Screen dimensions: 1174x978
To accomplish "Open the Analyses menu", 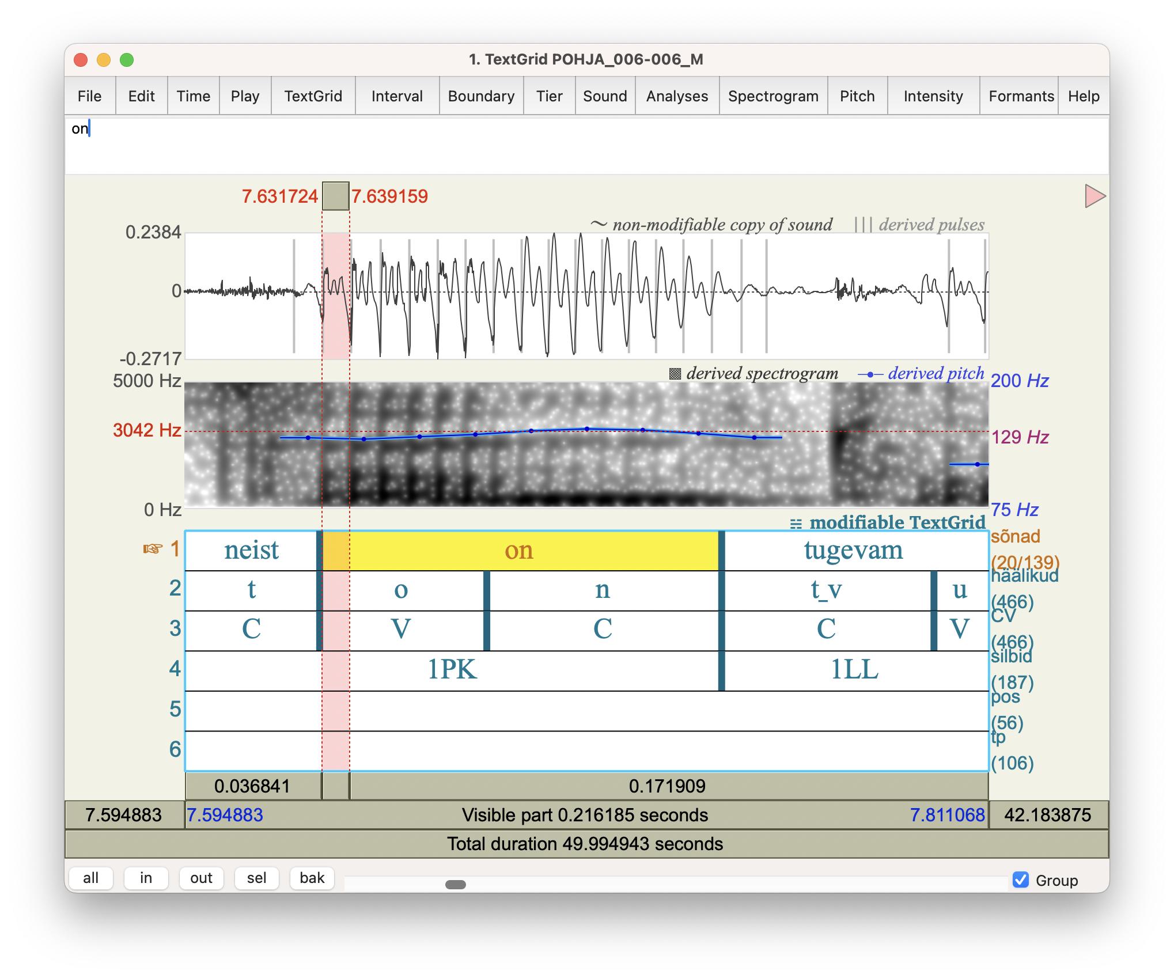I will (x=677, y=96).
